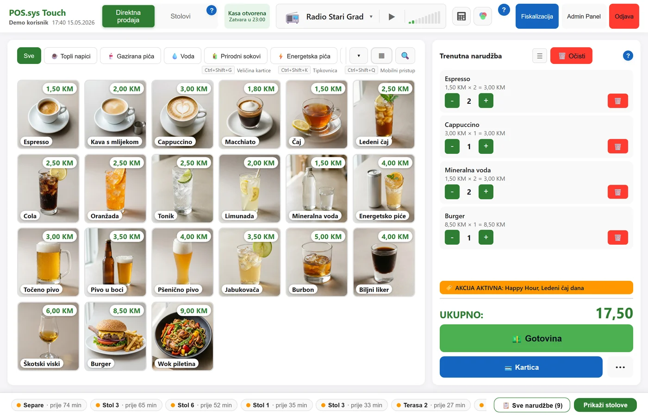Screen dimensions: 648x417
Task: Delete Cappuccino from the order
Action: (617, 146)
